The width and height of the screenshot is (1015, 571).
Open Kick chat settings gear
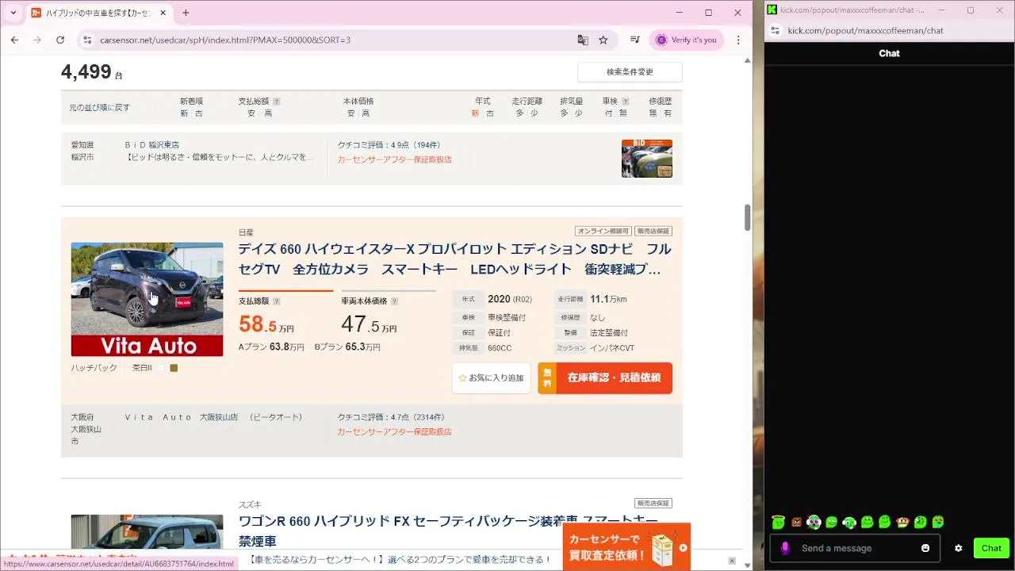pyautogui.click(x=959, y=548)
